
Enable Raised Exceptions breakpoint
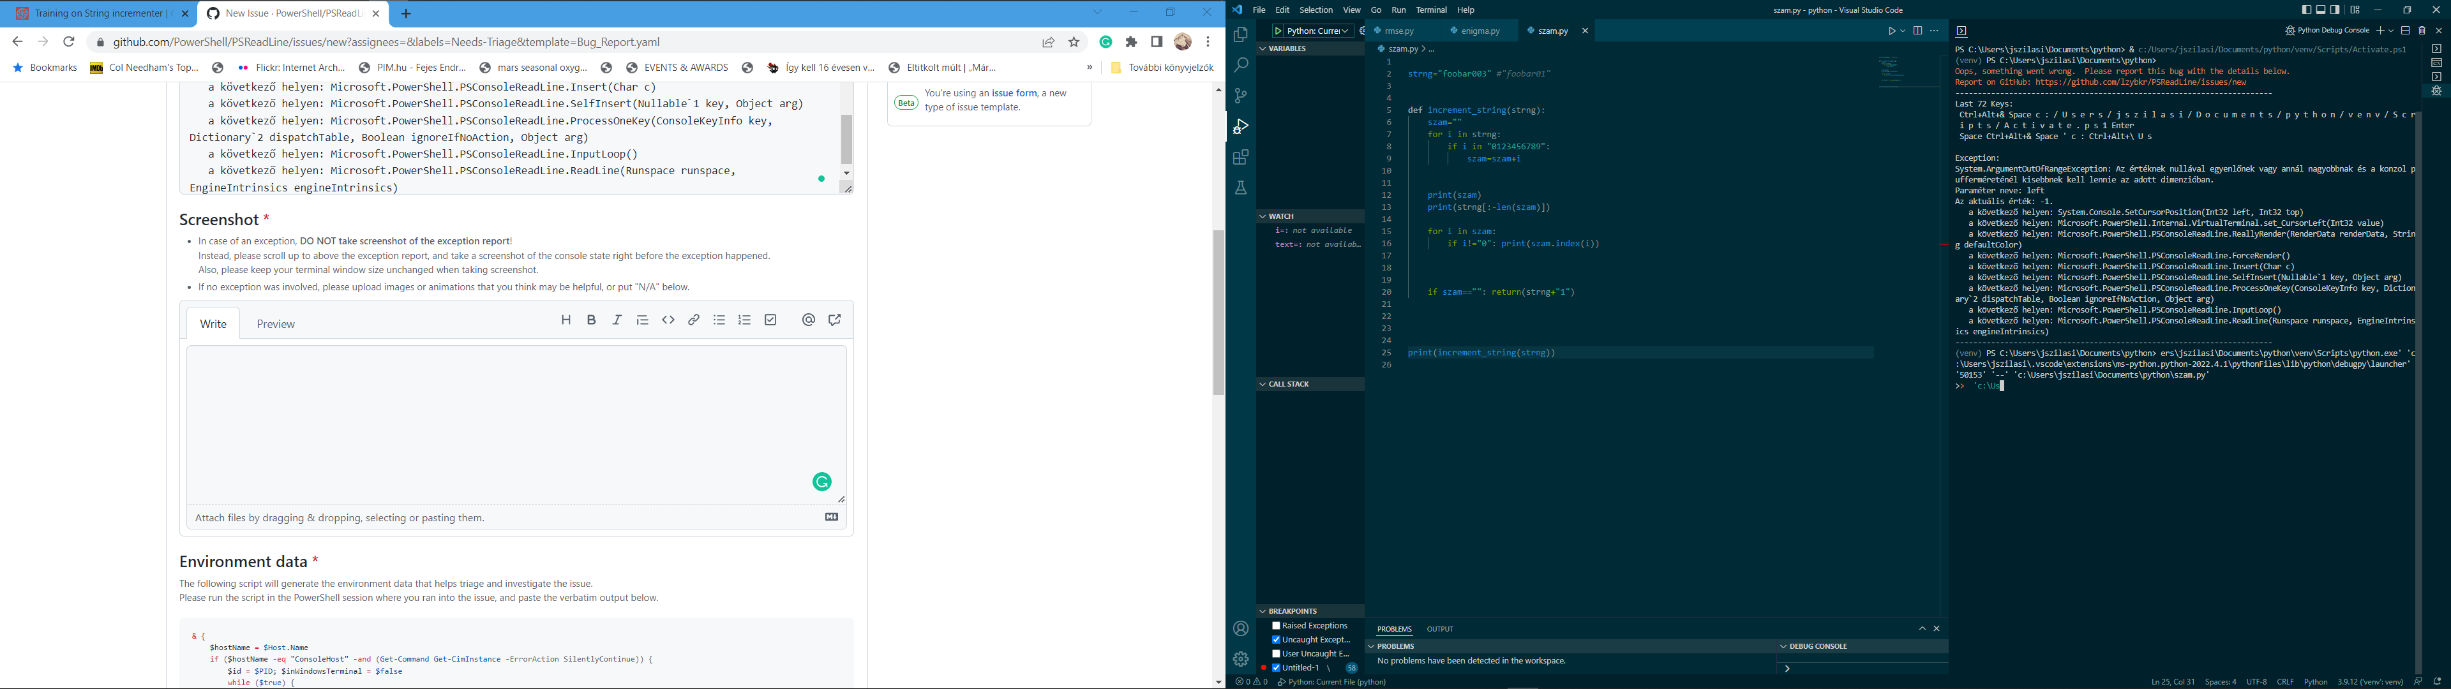pos(1277,626)
